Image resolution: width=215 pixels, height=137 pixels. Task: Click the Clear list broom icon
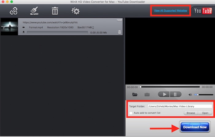(34, 11)
